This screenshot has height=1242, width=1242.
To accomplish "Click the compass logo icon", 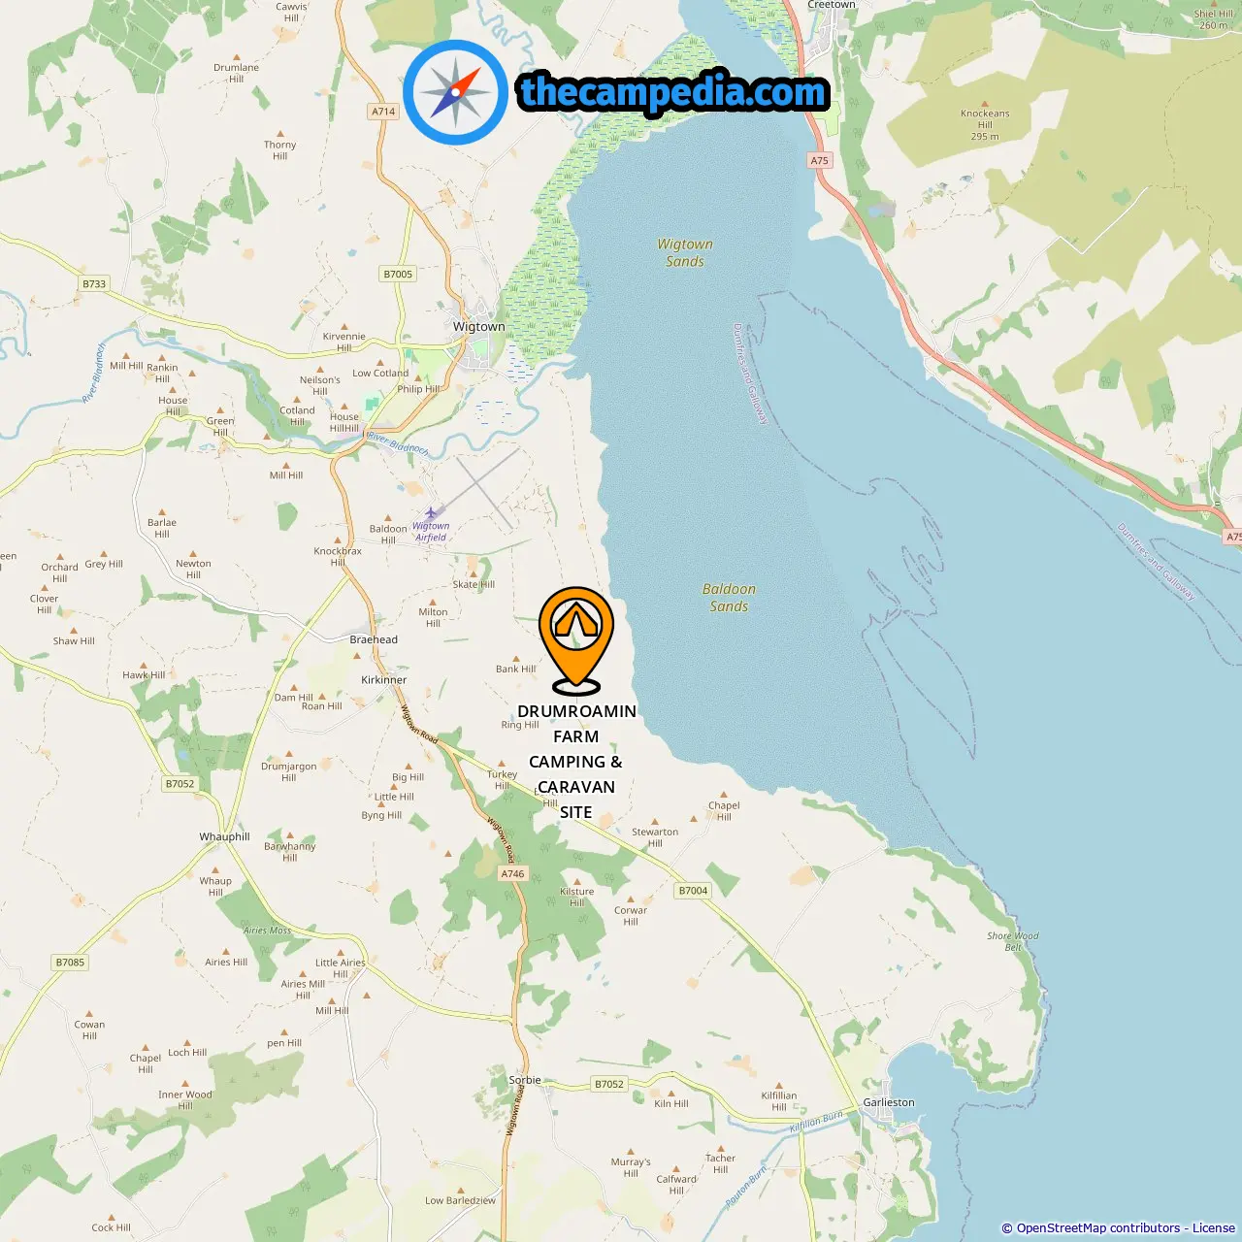I will point(455,93).
